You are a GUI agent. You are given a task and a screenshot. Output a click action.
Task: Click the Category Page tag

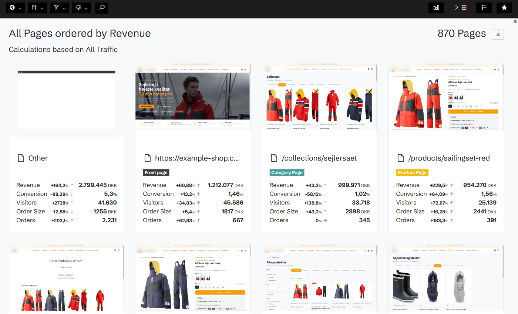pos(287,173)
